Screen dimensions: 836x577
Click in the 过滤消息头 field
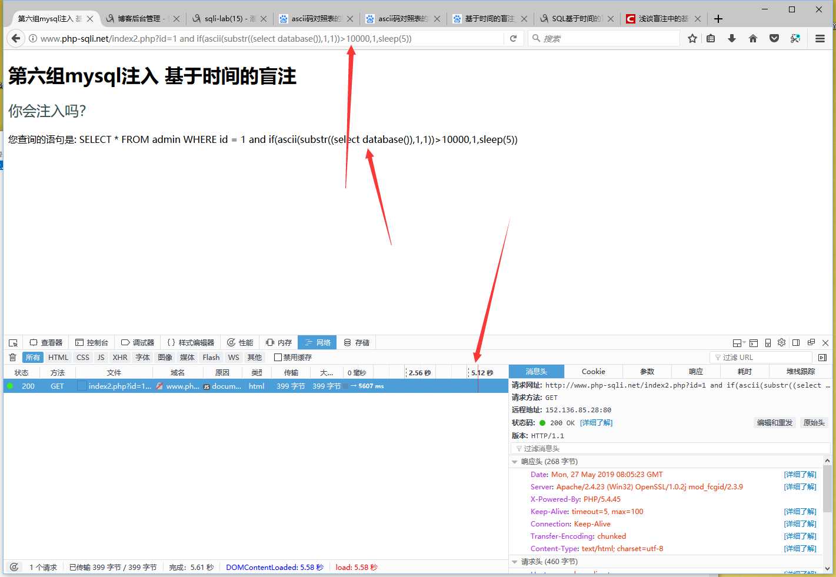pos(671,448)
